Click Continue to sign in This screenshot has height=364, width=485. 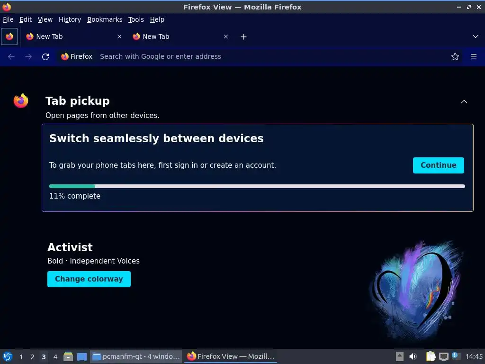pos(438,165)
